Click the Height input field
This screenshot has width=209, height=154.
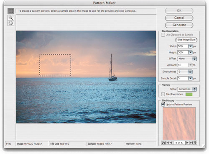point(183,52)
